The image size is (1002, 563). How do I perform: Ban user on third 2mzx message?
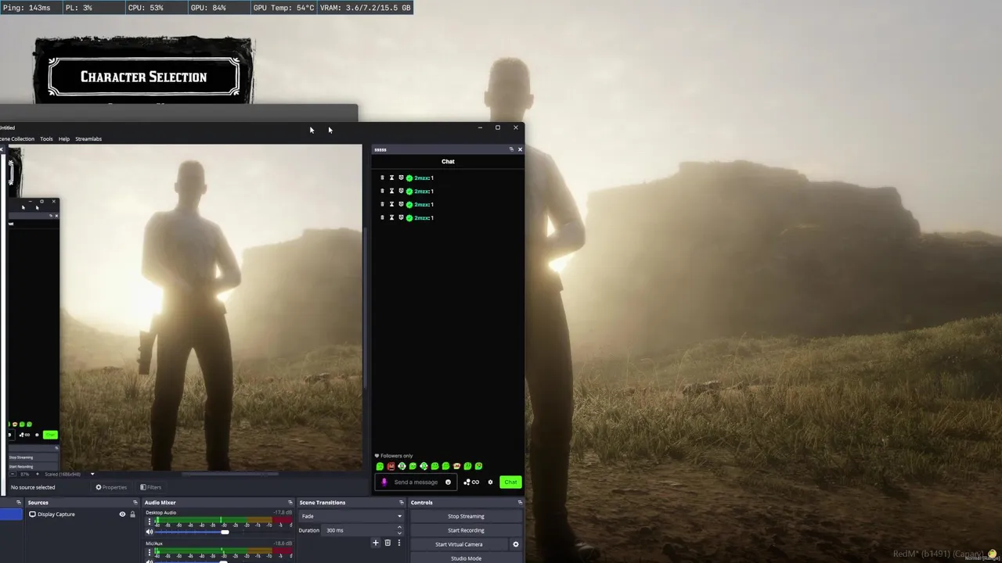[x=401, y=204]
